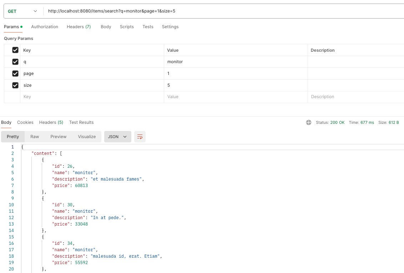This screenshot has width=404, height=273.
Task: Click the key cell containing q
Action: pyautogui.click(x=92, y=62)
